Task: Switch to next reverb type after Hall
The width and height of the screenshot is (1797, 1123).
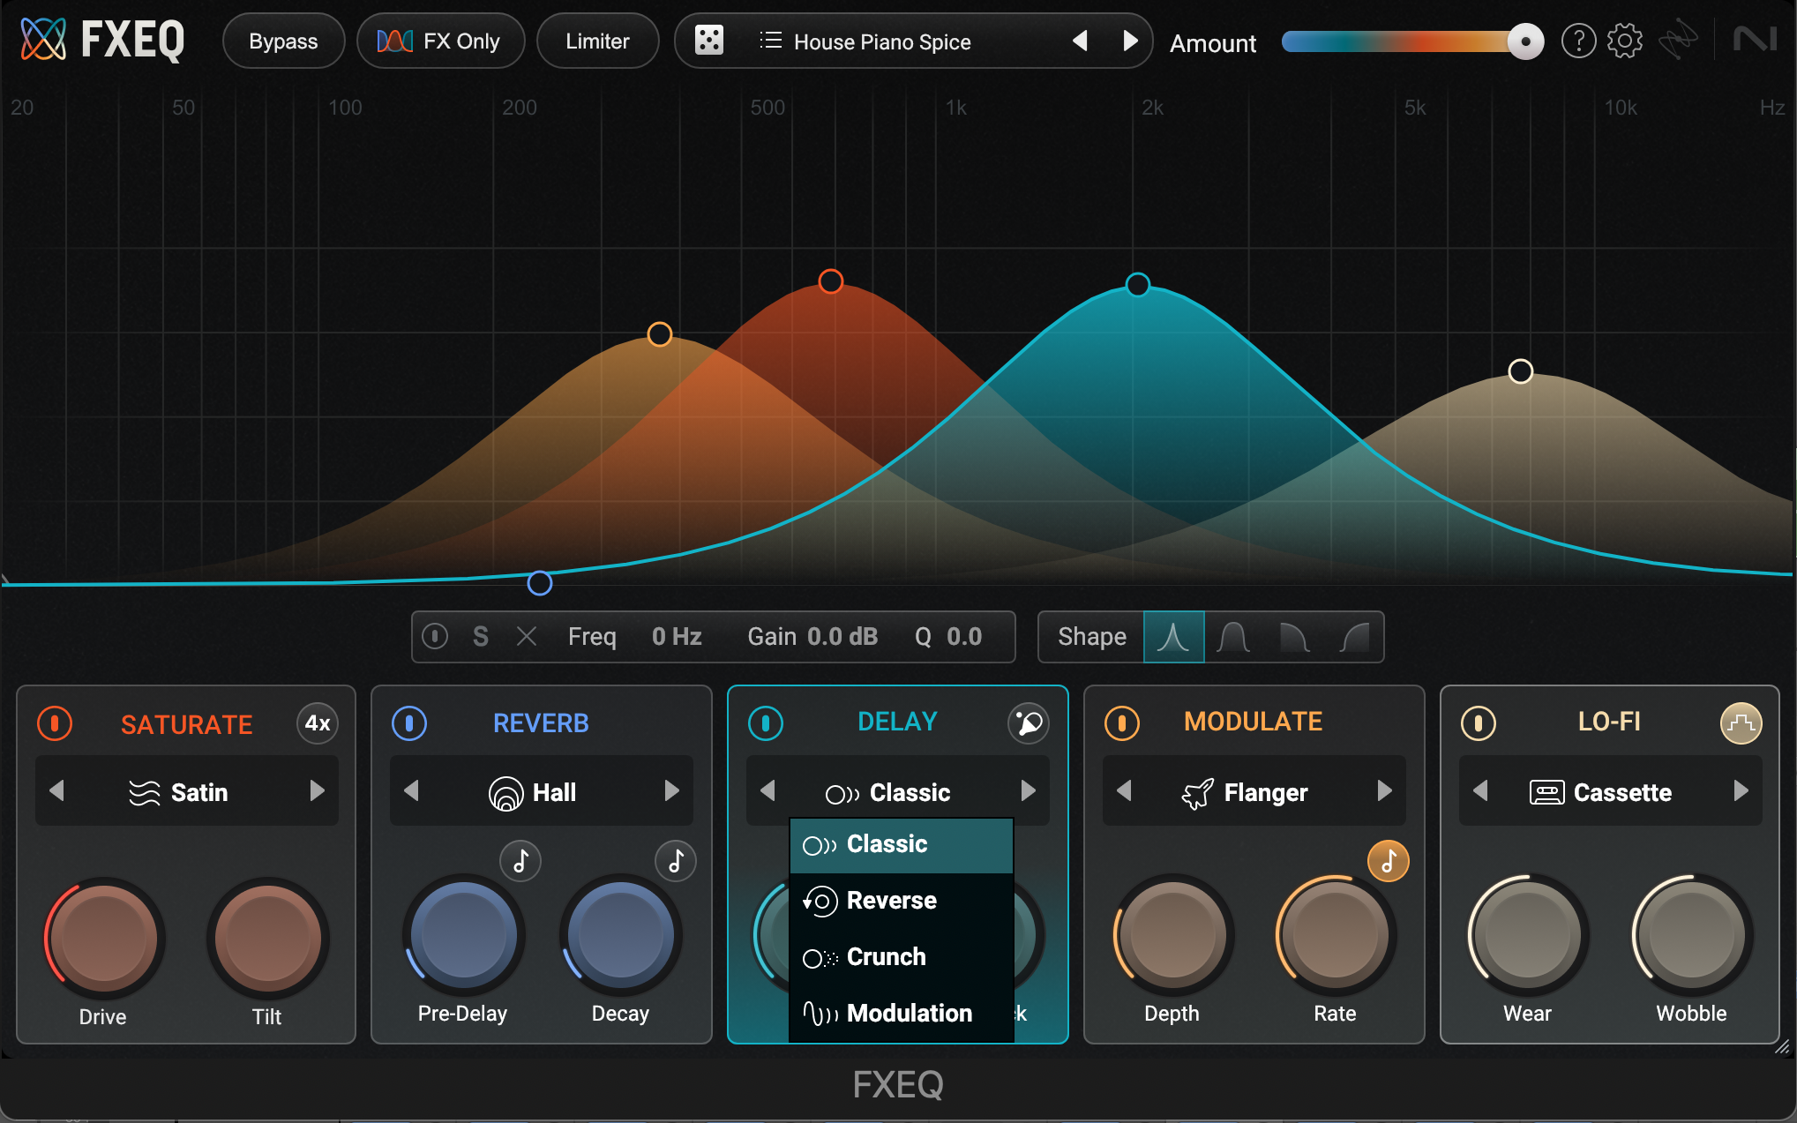Action: tap(672, 791)
